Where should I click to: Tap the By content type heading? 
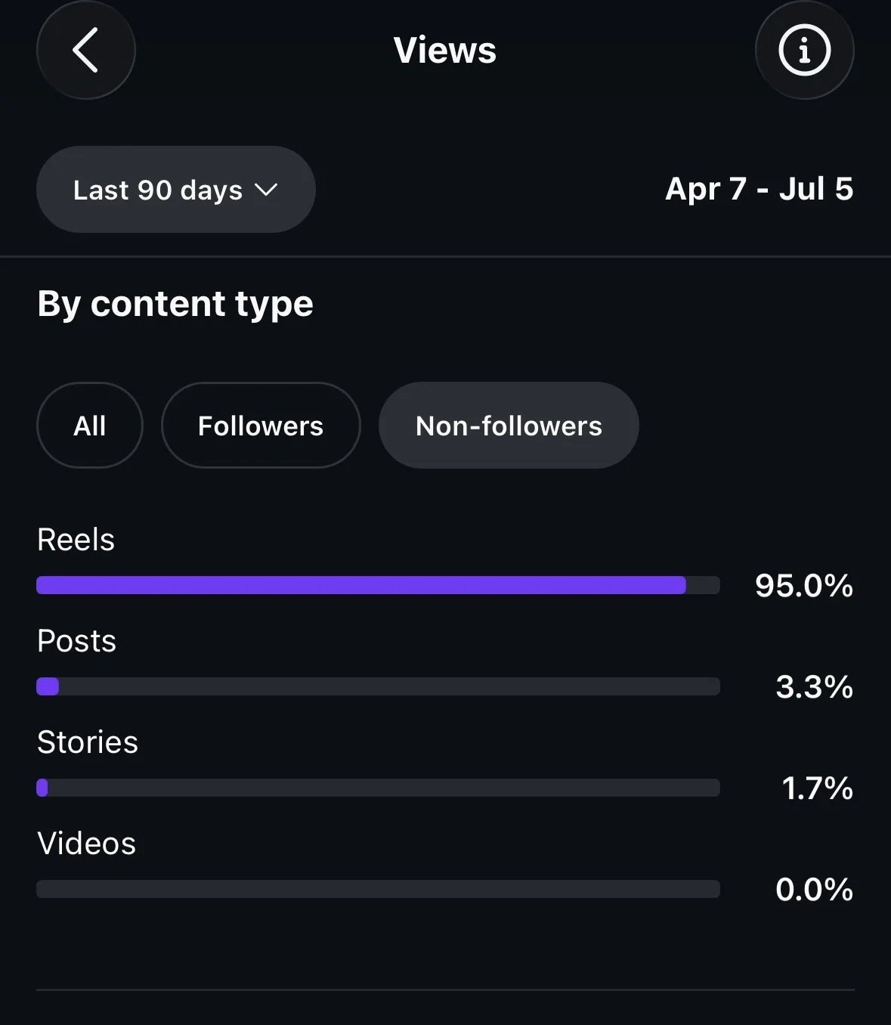click(175, 304)
